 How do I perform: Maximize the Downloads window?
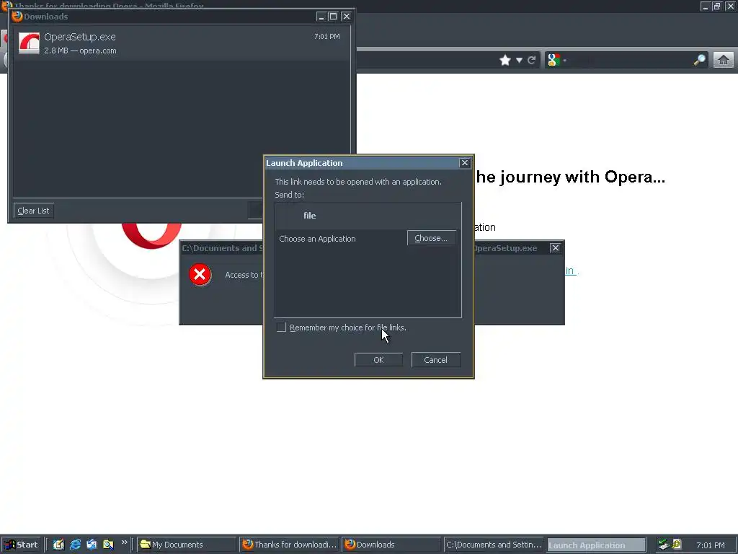click(x=333, y=17)
